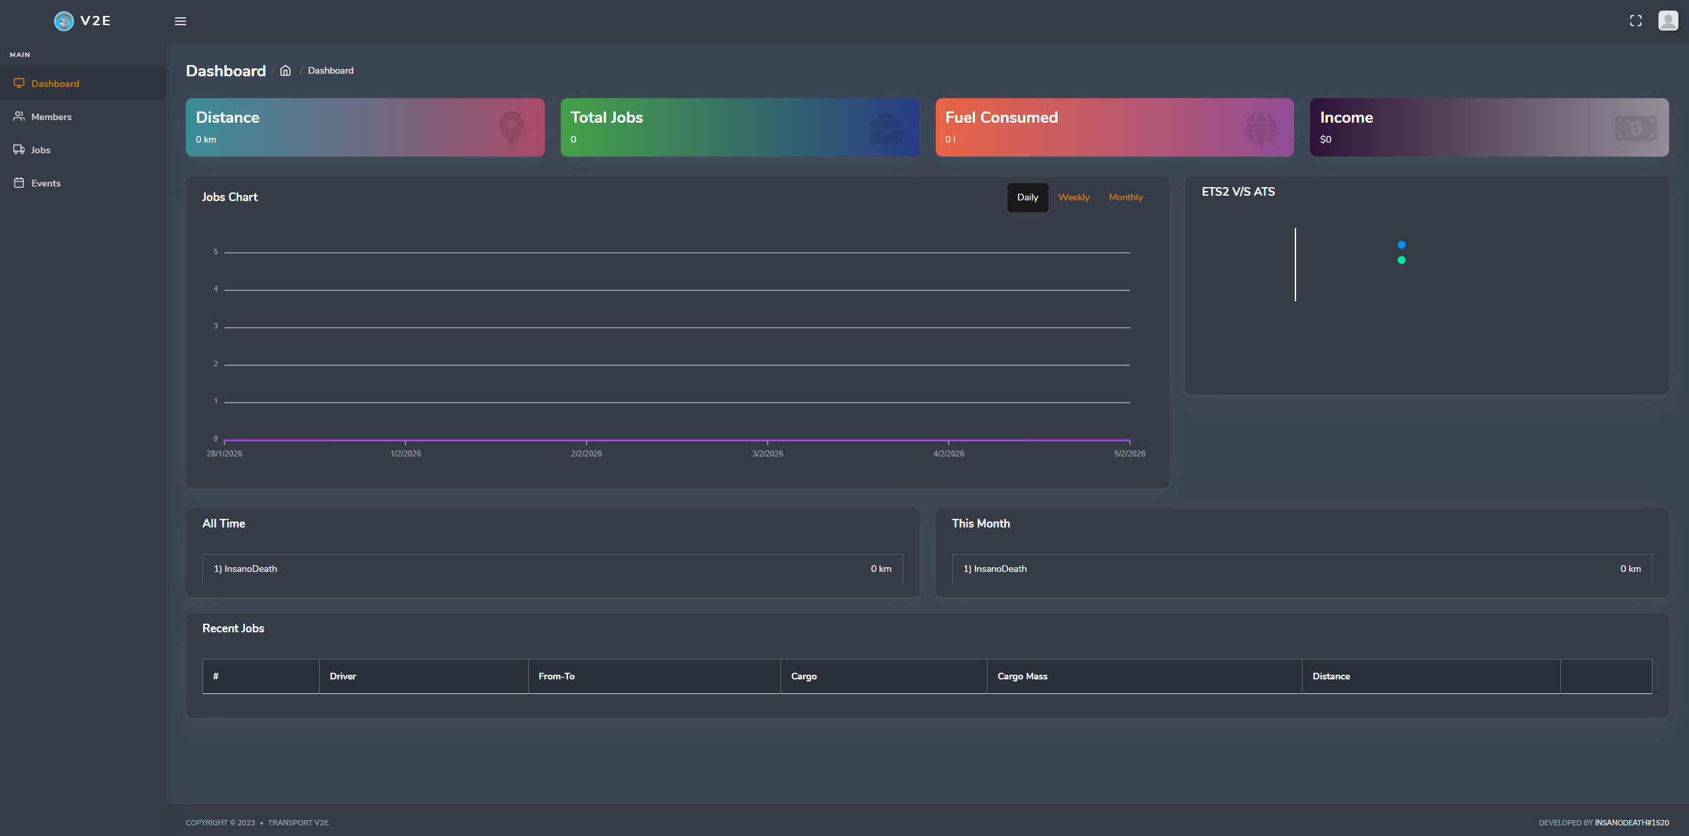This screenshot has width=1689, height=836.
Task: Enter fullscreen mode via top-right icon
Action: click(1635, 21)
